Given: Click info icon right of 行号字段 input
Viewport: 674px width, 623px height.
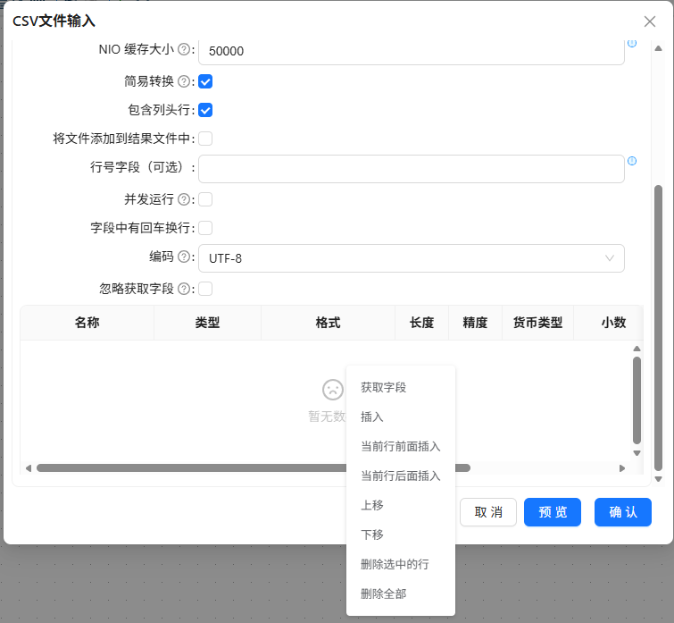Looking at the screenshot, I should [x=632, y=161].
